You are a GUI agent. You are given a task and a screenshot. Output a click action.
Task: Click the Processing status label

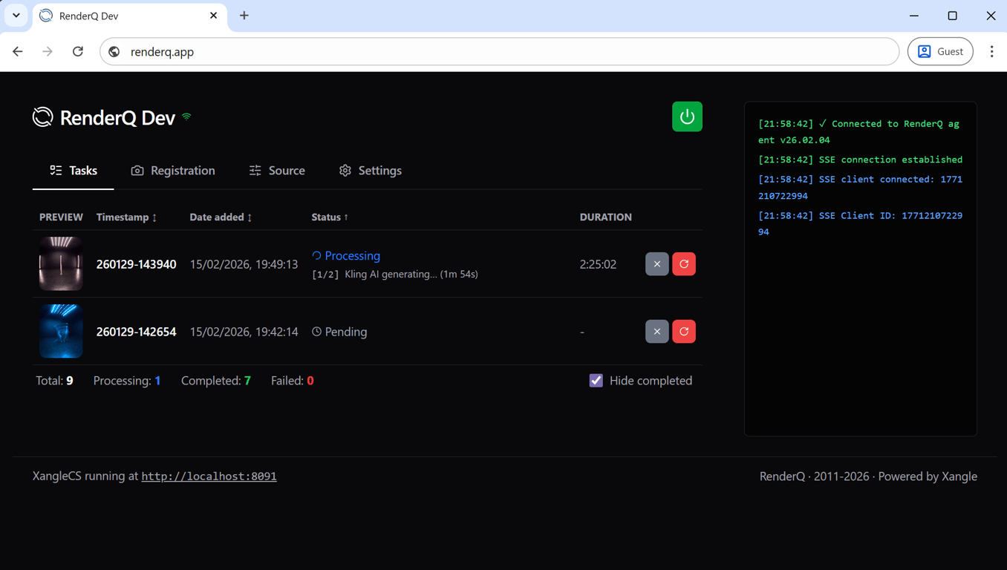(x=346, y=255)
